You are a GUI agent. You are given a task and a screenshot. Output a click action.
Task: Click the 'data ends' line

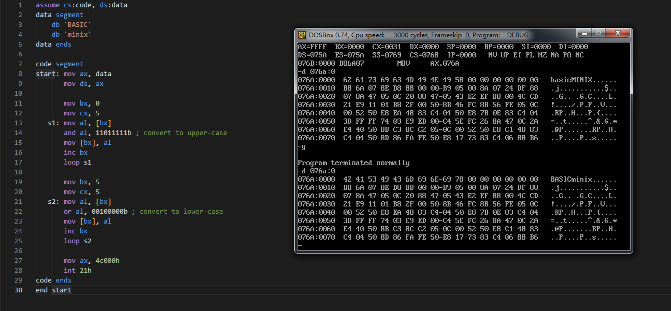point(53,44)
